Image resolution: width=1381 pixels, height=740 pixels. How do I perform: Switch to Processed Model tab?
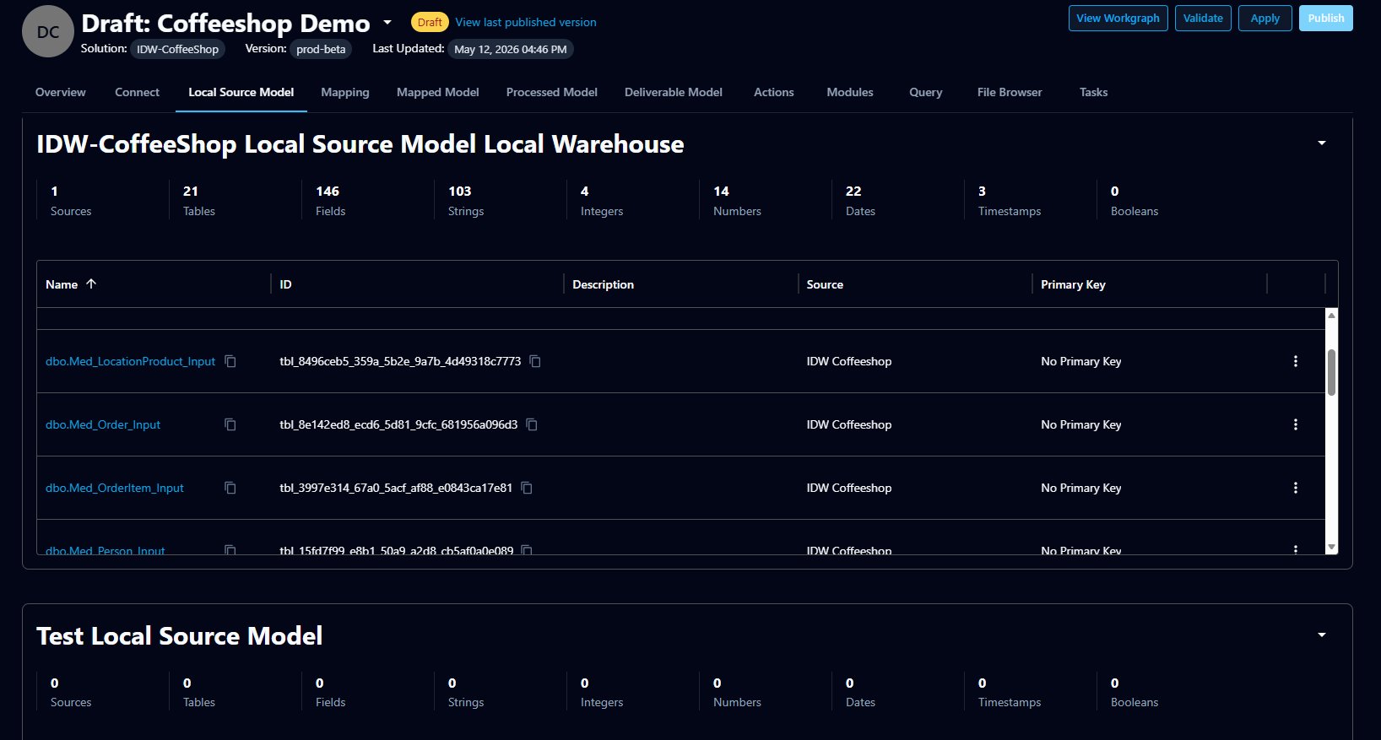[552, 92]
